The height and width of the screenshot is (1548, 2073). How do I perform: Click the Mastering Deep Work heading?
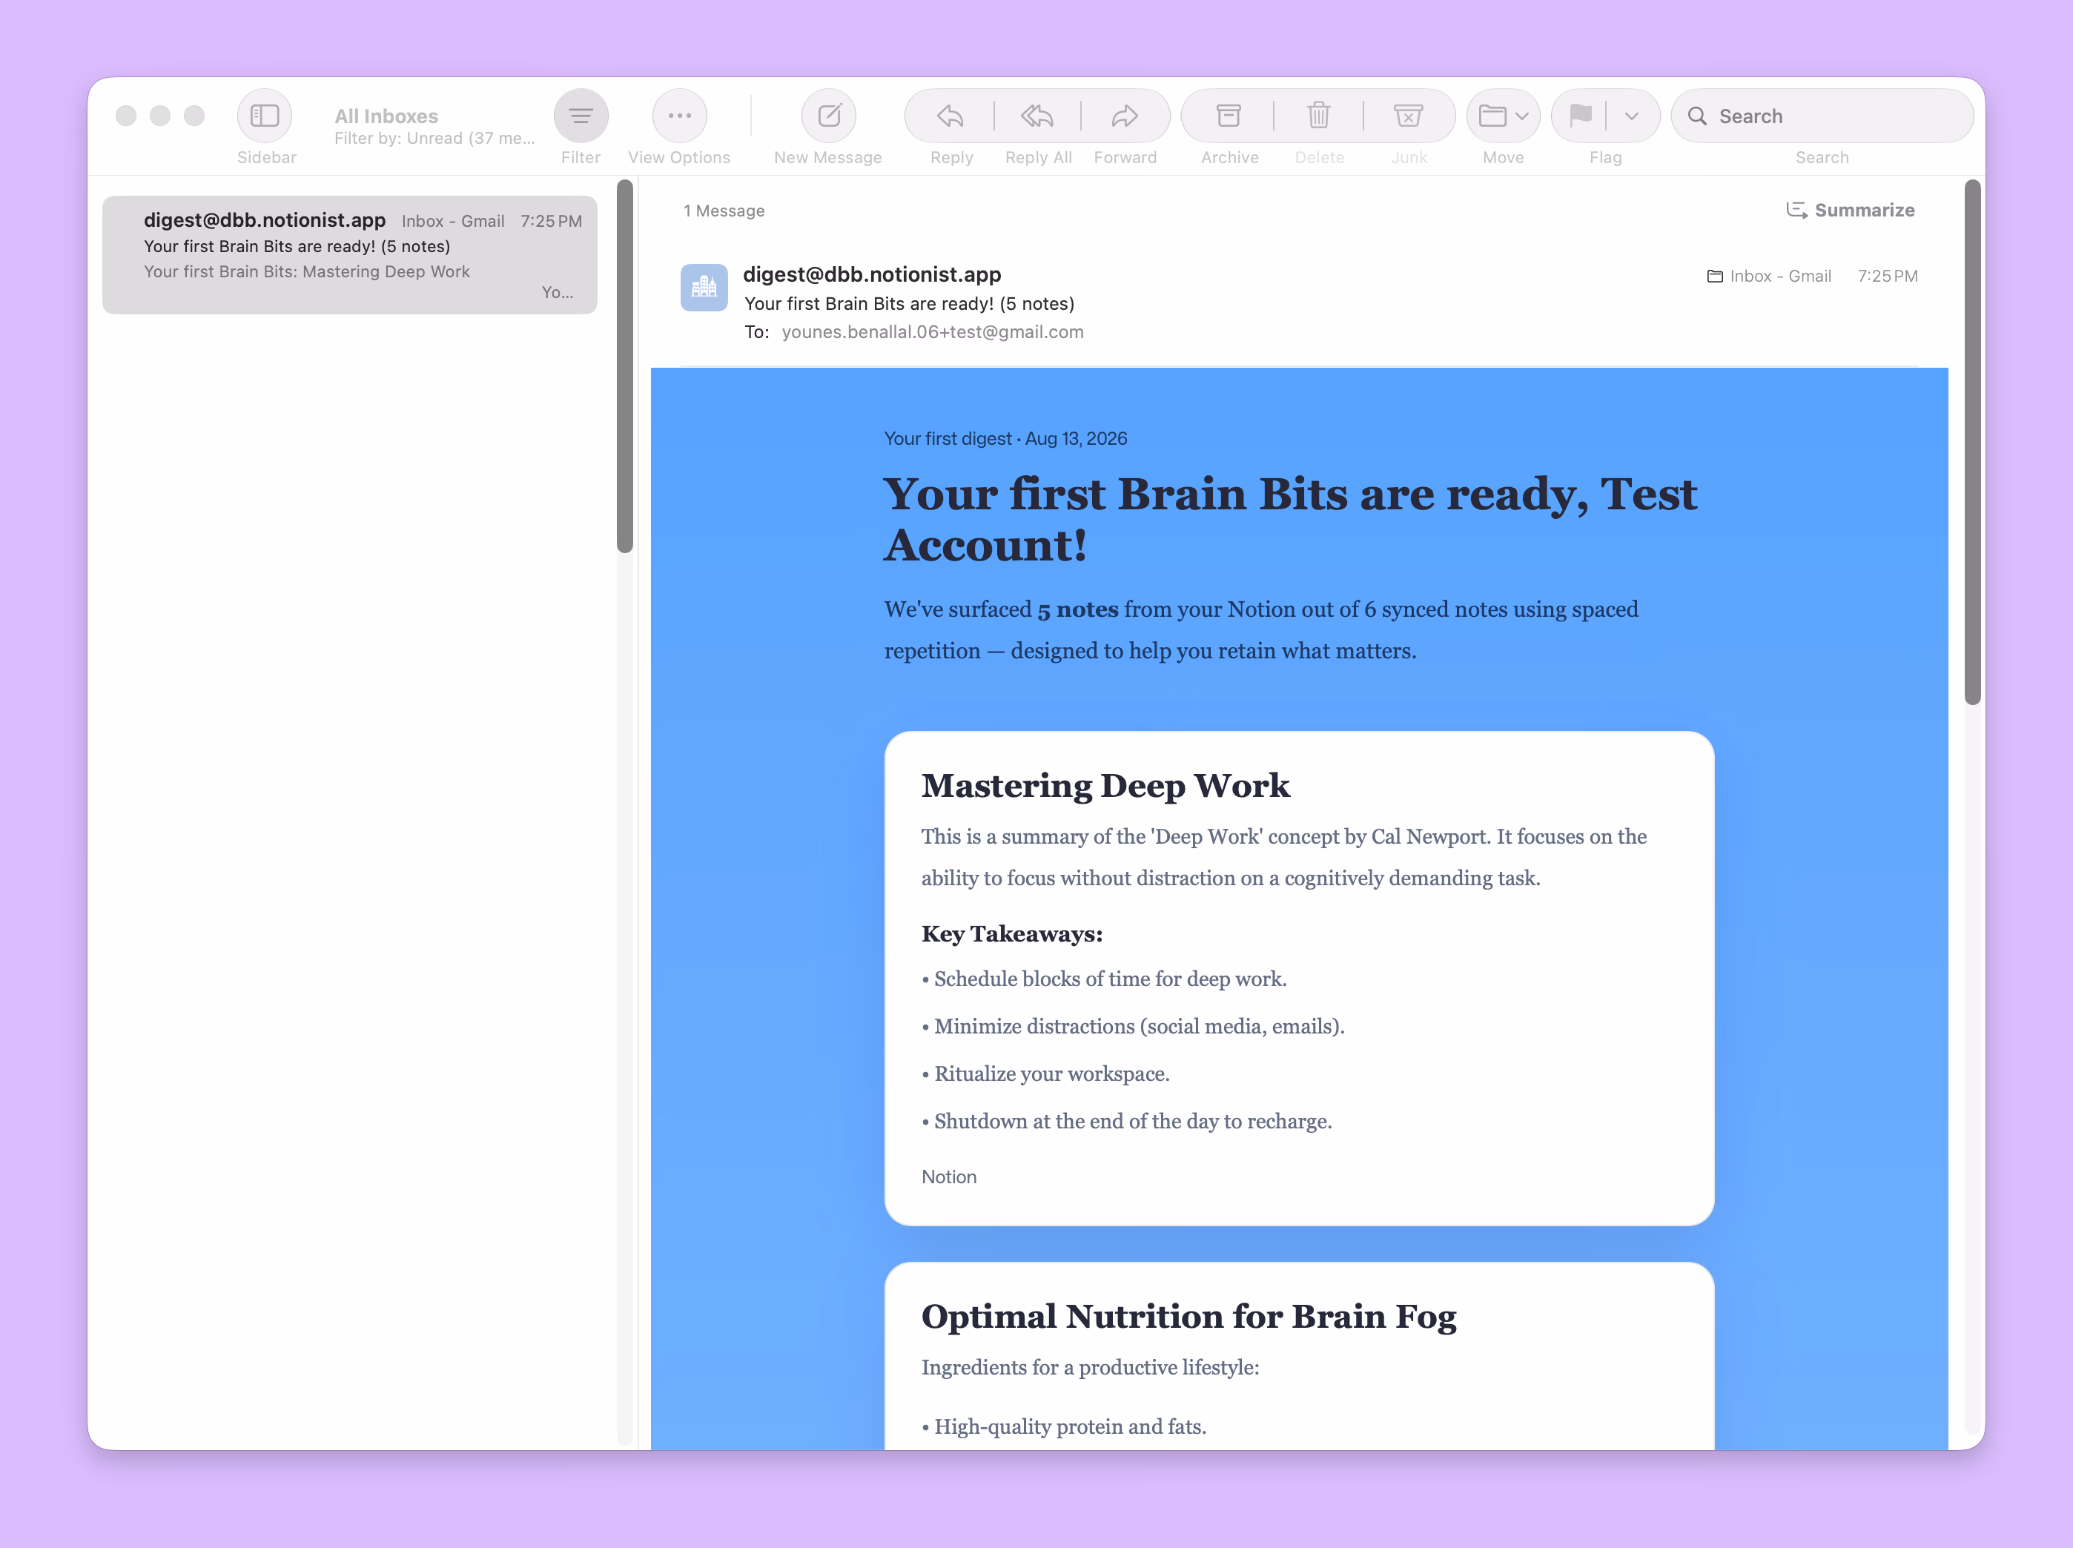1106,785
